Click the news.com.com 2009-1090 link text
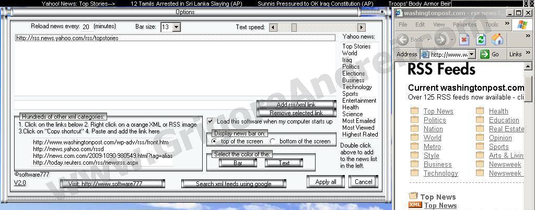The image size is (535, 210). [103, 156]
